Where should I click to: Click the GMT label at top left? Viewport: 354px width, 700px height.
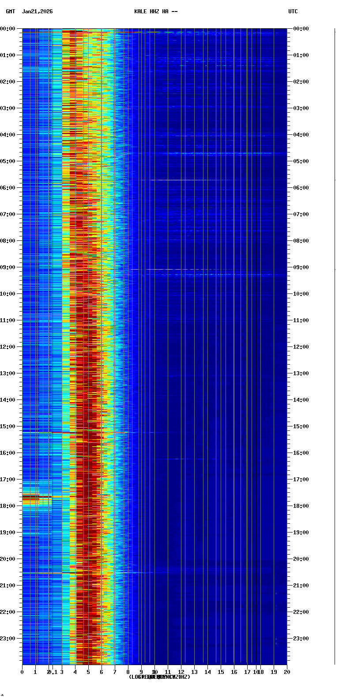[10, 11]
